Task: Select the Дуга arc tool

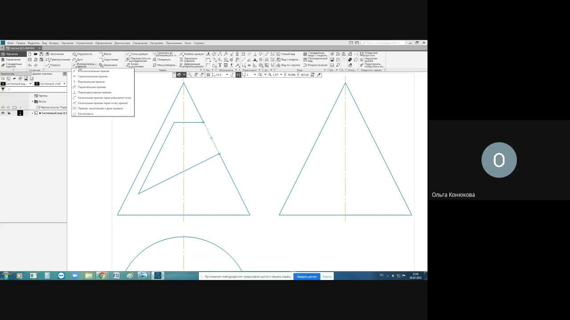Action: [78, 59]
